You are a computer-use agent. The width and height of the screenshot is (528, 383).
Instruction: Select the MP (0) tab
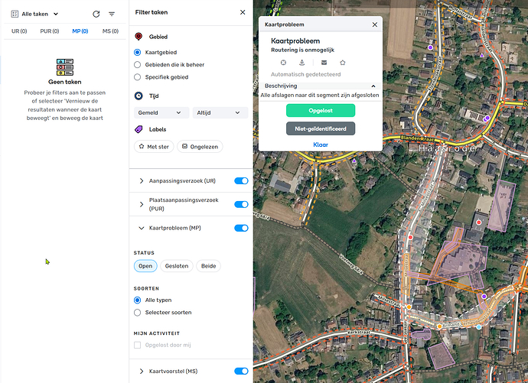pos(80,31)
